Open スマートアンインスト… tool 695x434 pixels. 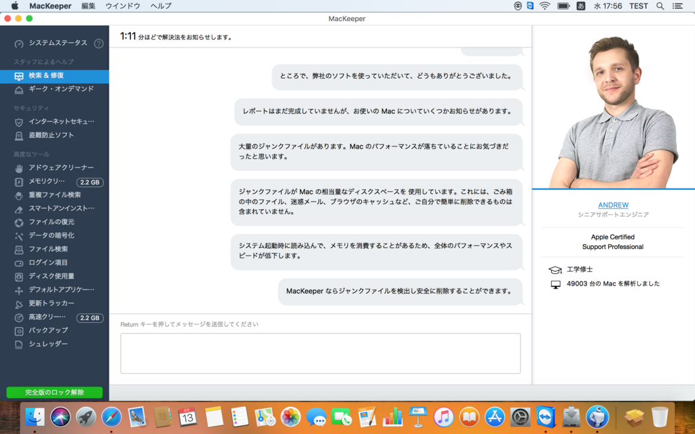coord(54,209)
